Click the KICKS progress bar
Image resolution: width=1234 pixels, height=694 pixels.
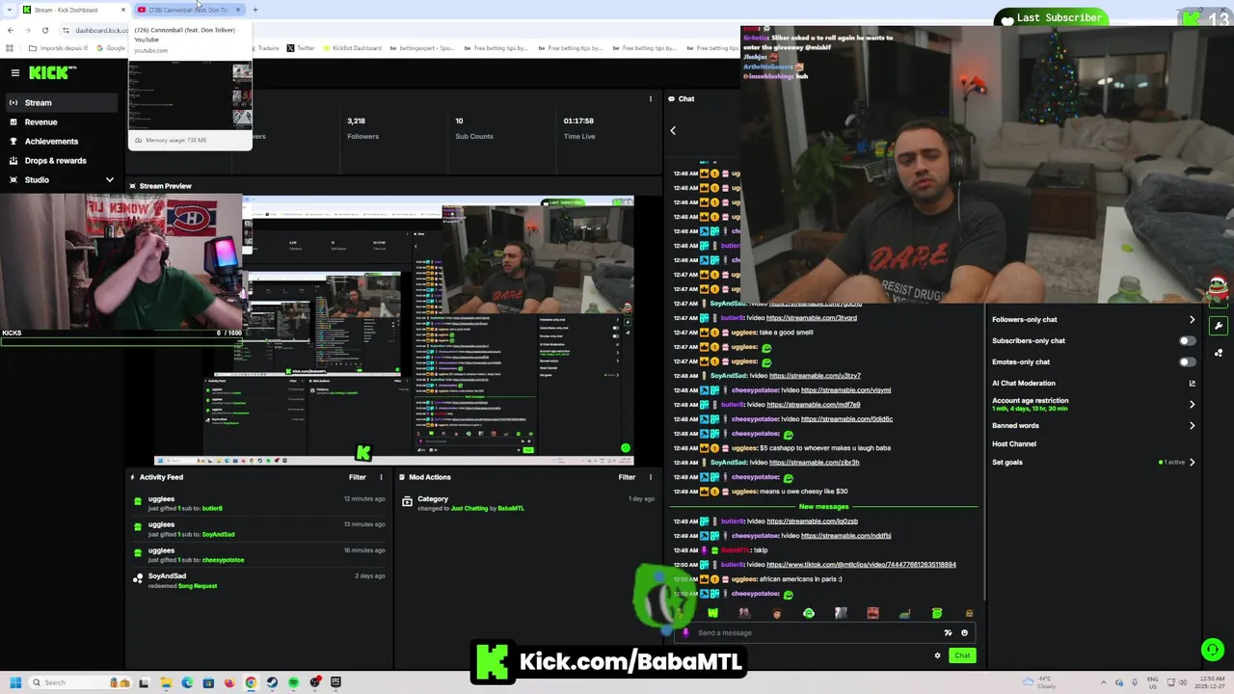tap(121, 341)
